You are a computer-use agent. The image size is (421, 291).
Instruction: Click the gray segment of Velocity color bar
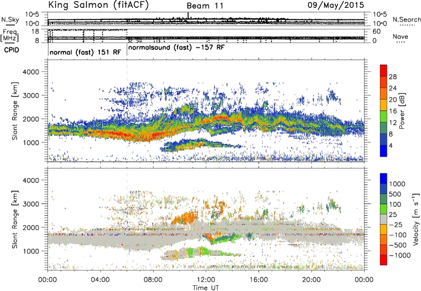pos(384,219)
